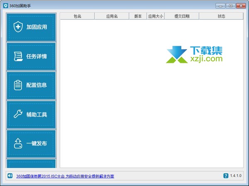Click the speaker announcement icon
This screenshot has height=186, width=249.
click(x=10, y=176)
